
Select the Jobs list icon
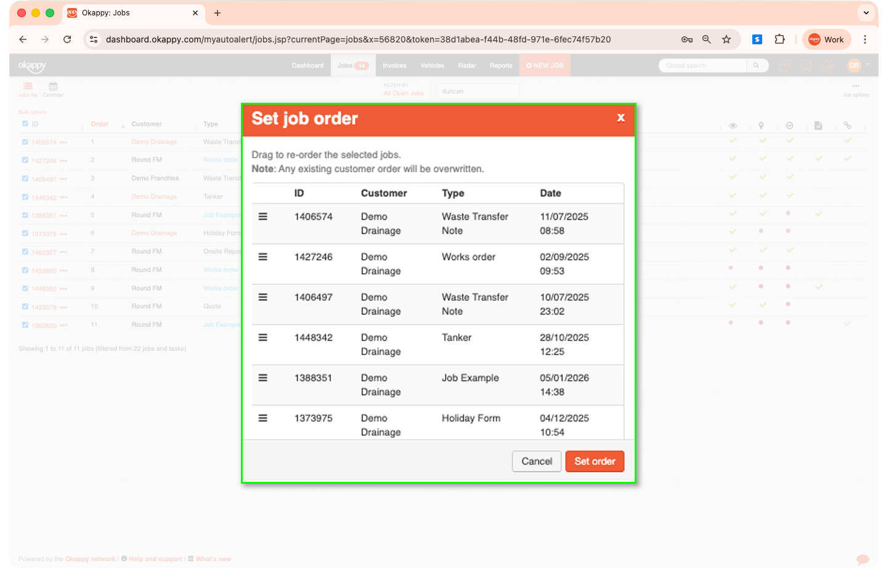tap(28, 90)
